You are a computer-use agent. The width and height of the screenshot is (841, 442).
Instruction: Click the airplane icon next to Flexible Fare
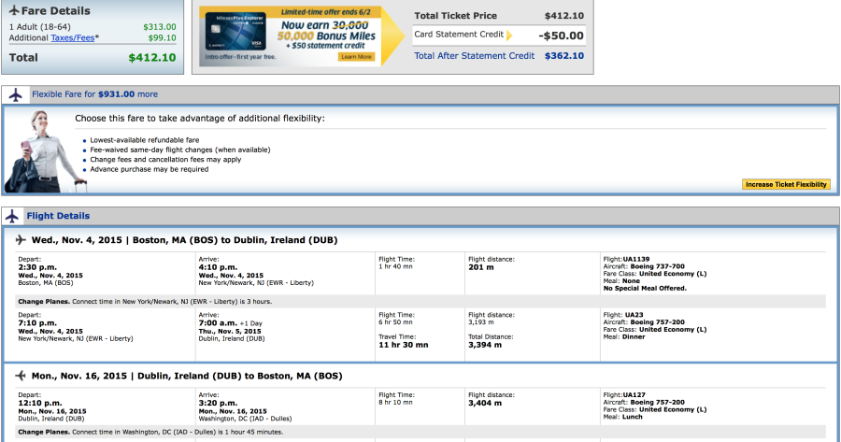(x=16, y=94)
